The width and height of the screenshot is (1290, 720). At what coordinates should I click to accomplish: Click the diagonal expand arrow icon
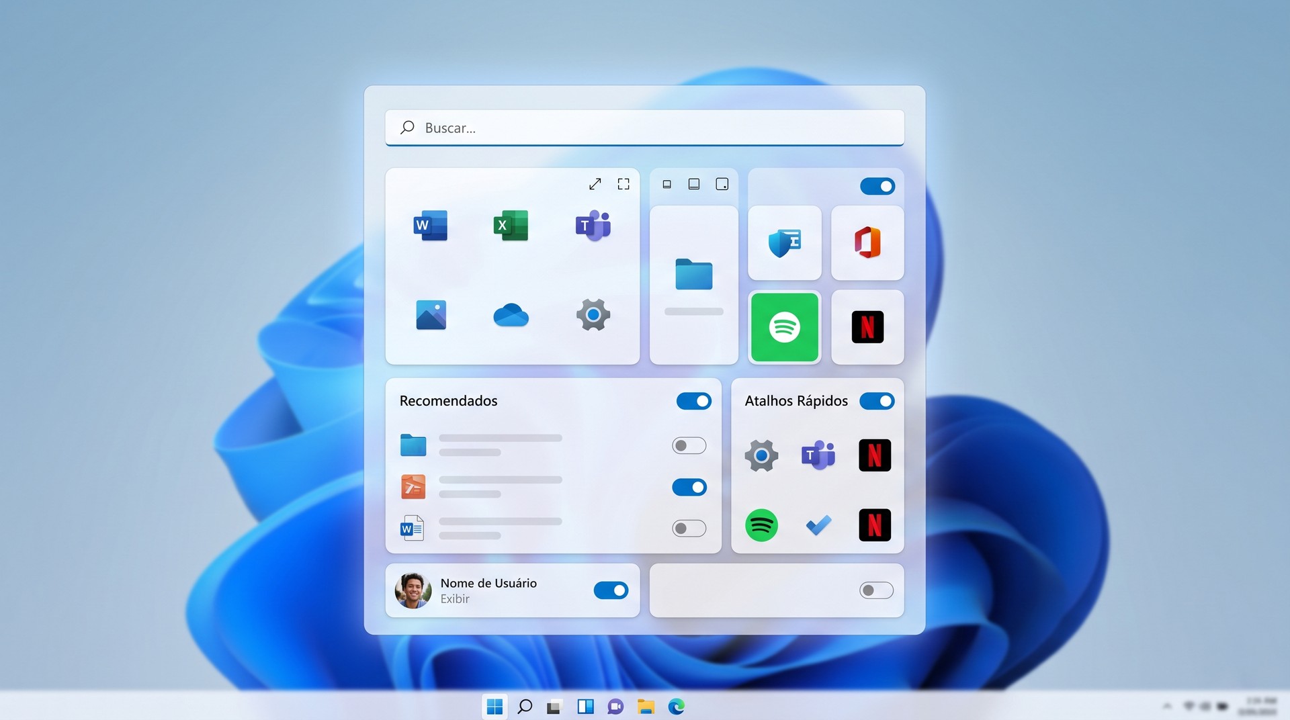tap(595, 184)
